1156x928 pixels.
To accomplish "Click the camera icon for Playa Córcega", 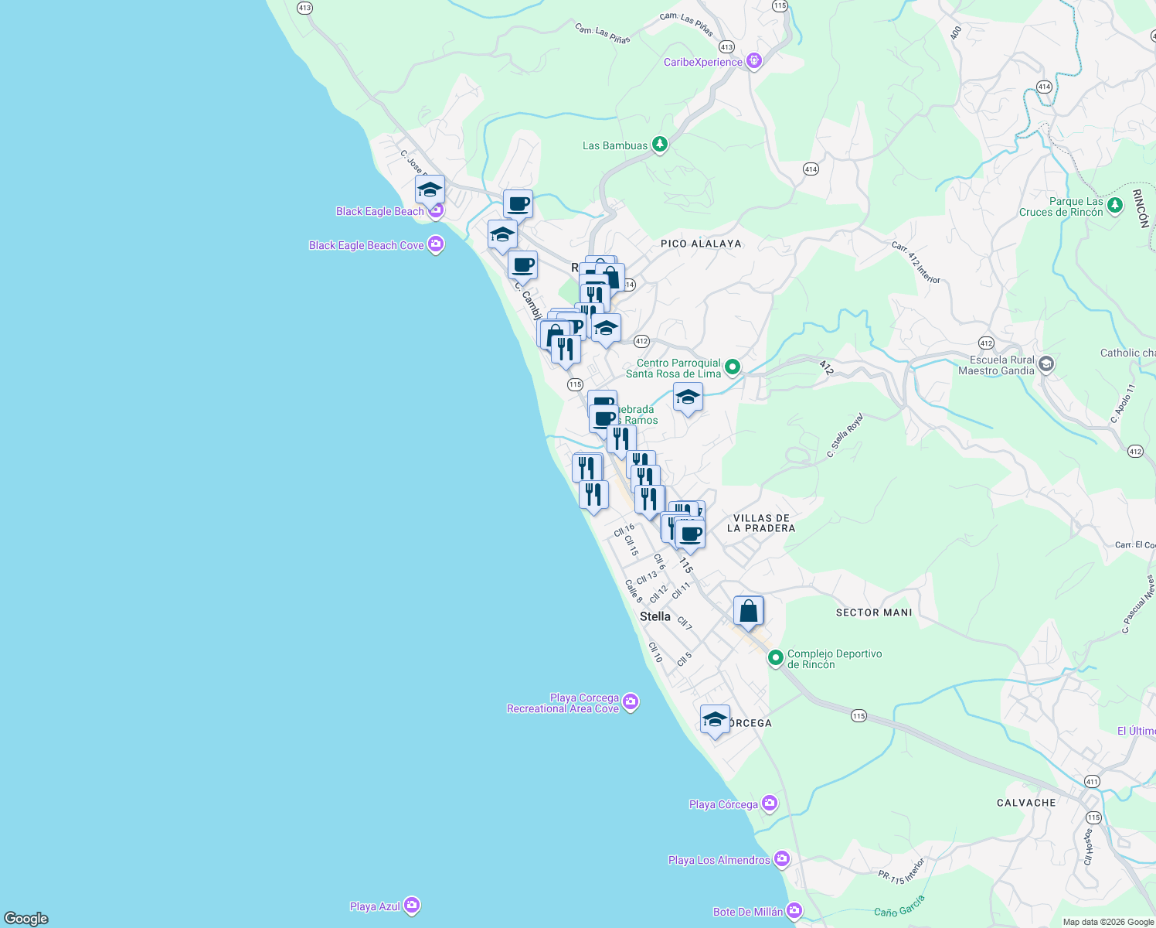I will click(769, 803).
